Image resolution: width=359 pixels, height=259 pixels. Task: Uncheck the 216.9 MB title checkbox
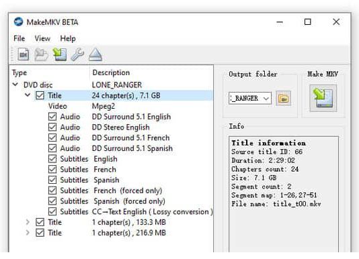(40, 233)
